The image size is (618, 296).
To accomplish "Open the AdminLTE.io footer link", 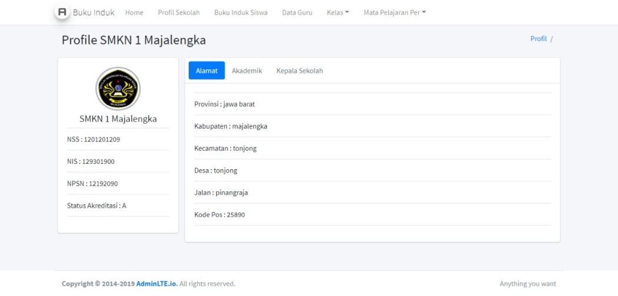I will (157, 284).
